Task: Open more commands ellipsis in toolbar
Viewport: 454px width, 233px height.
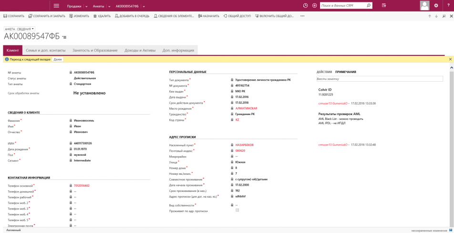Action: [x=302, y=16]
